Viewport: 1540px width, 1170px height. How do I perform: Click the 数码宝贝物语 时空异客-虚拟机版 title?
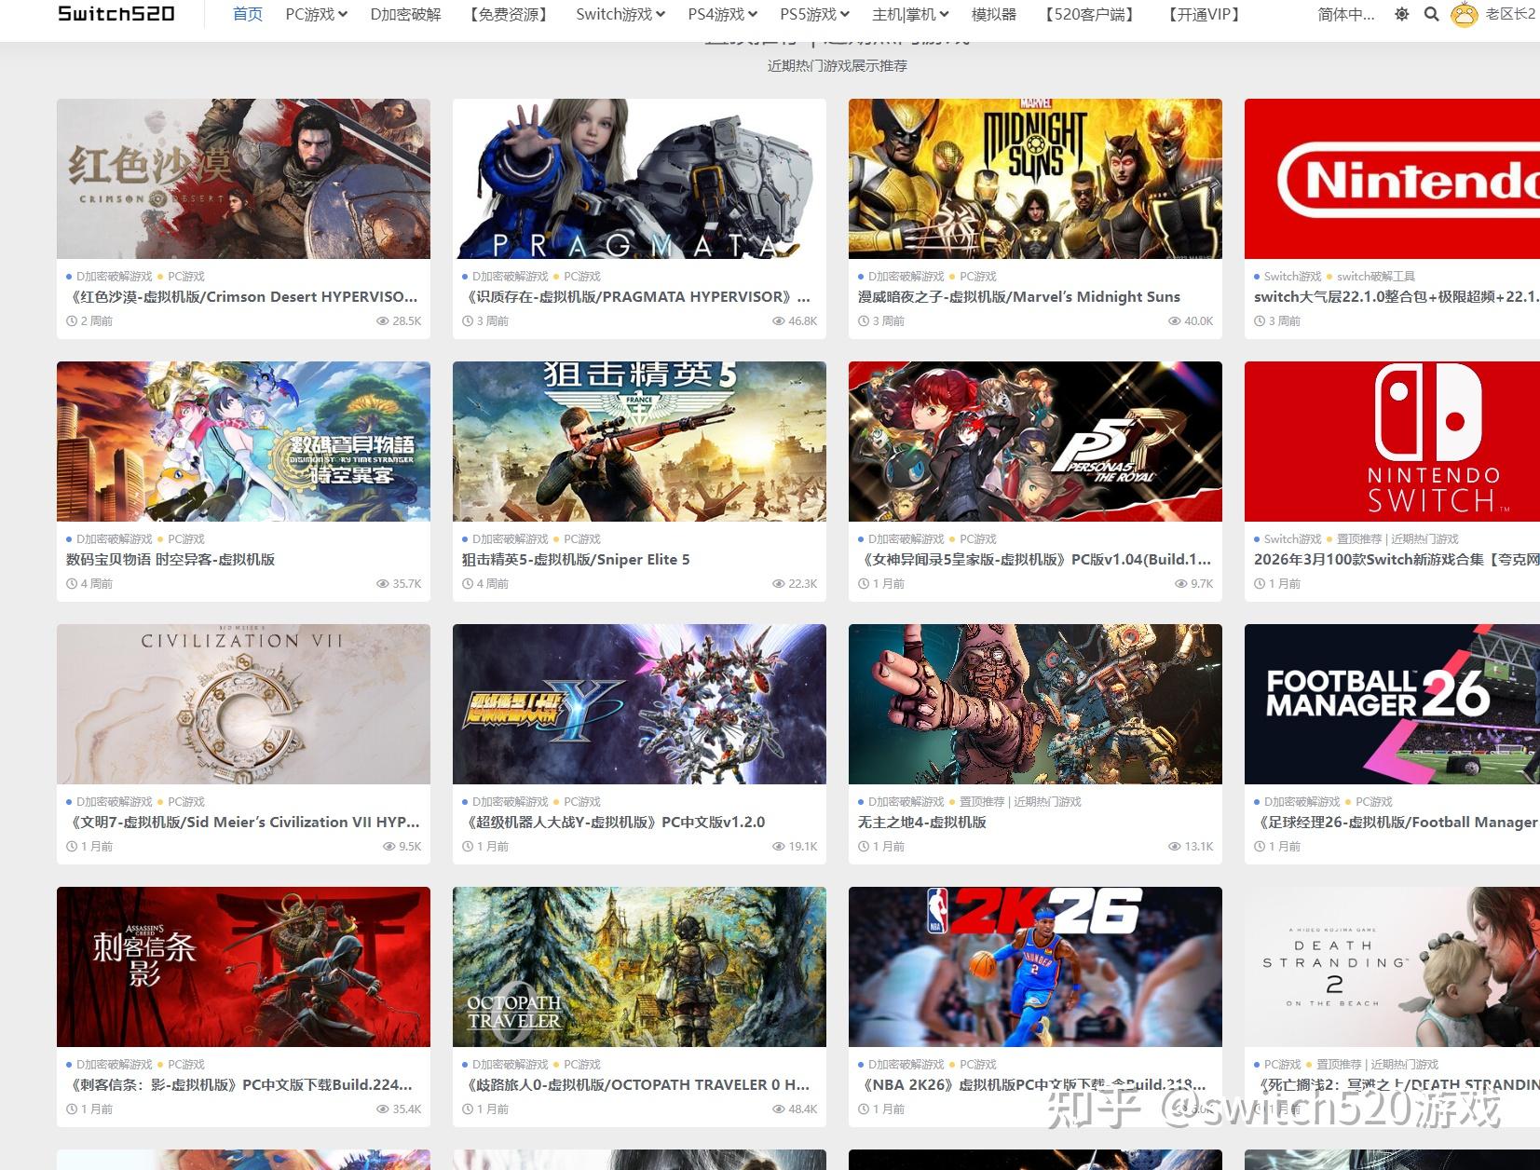tap(170, 559)
